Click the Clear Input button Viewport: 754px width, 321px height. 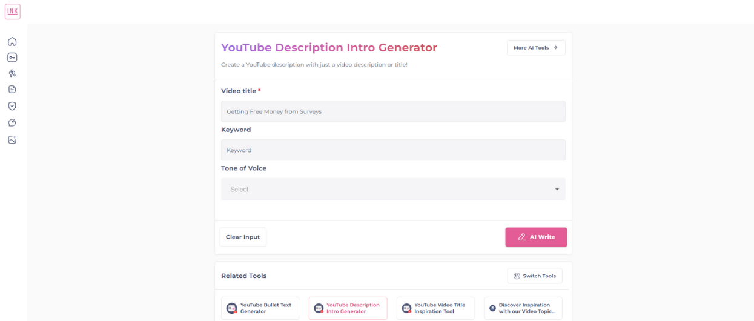click(x=243, y=237)
